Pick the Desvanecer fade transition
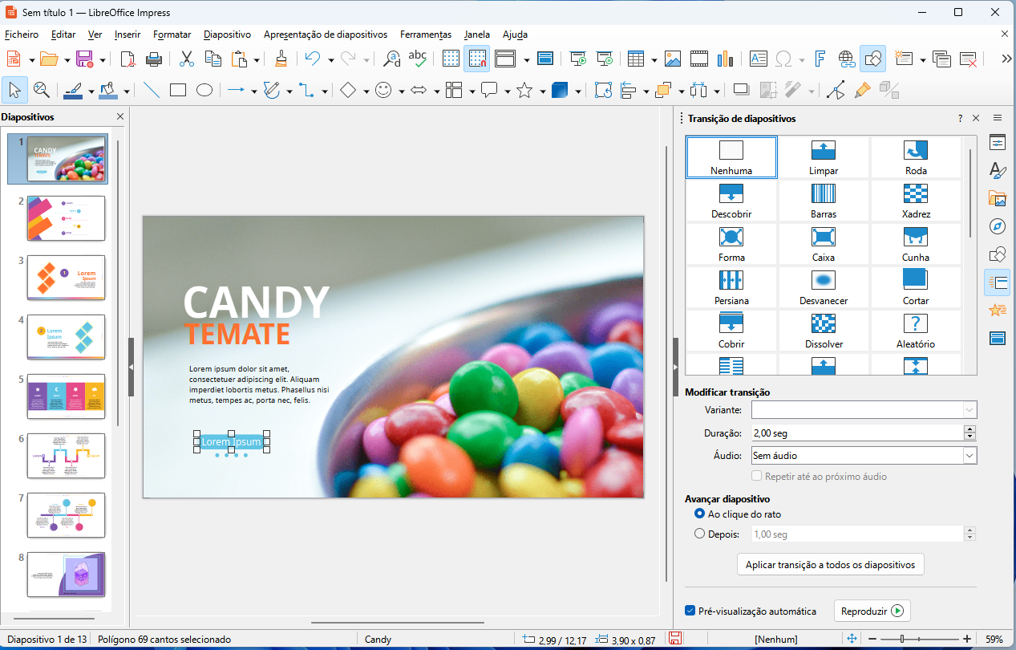Image resolution: width=1016 pixels, height=650 pixels. click(824, 287)
